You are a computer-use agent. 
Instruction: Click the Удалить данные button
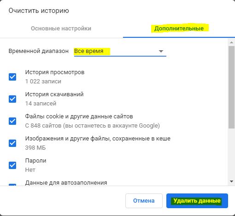(x=197, y=201)
